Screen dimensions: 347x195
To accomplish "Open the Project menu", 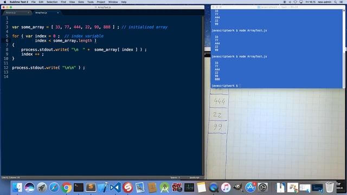I will point(101,2).
